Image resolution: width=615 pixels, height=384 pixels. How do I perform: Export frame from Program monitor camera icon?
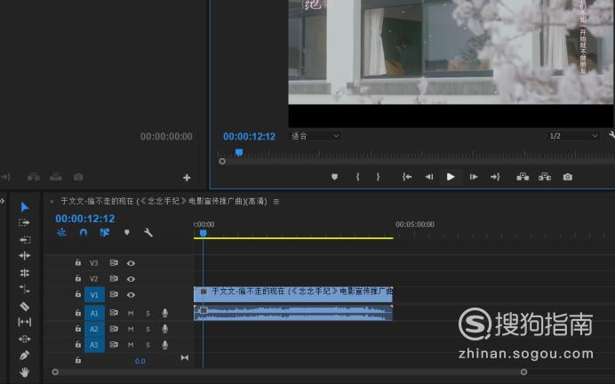click(568, 177)
